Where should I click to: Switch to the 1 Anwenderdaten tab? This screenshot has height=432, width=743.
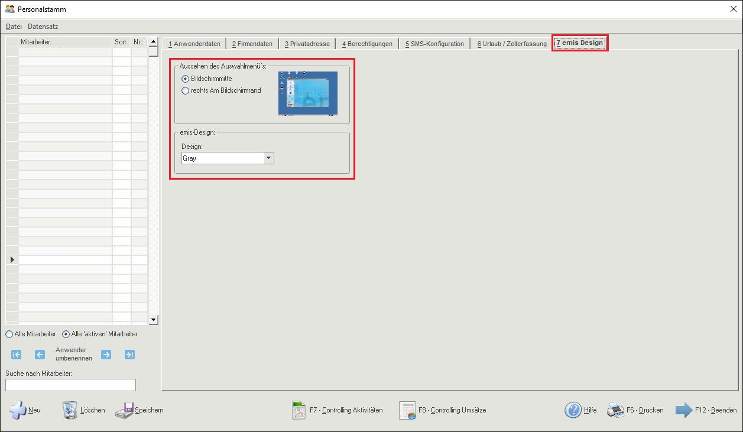pos(194,44)
